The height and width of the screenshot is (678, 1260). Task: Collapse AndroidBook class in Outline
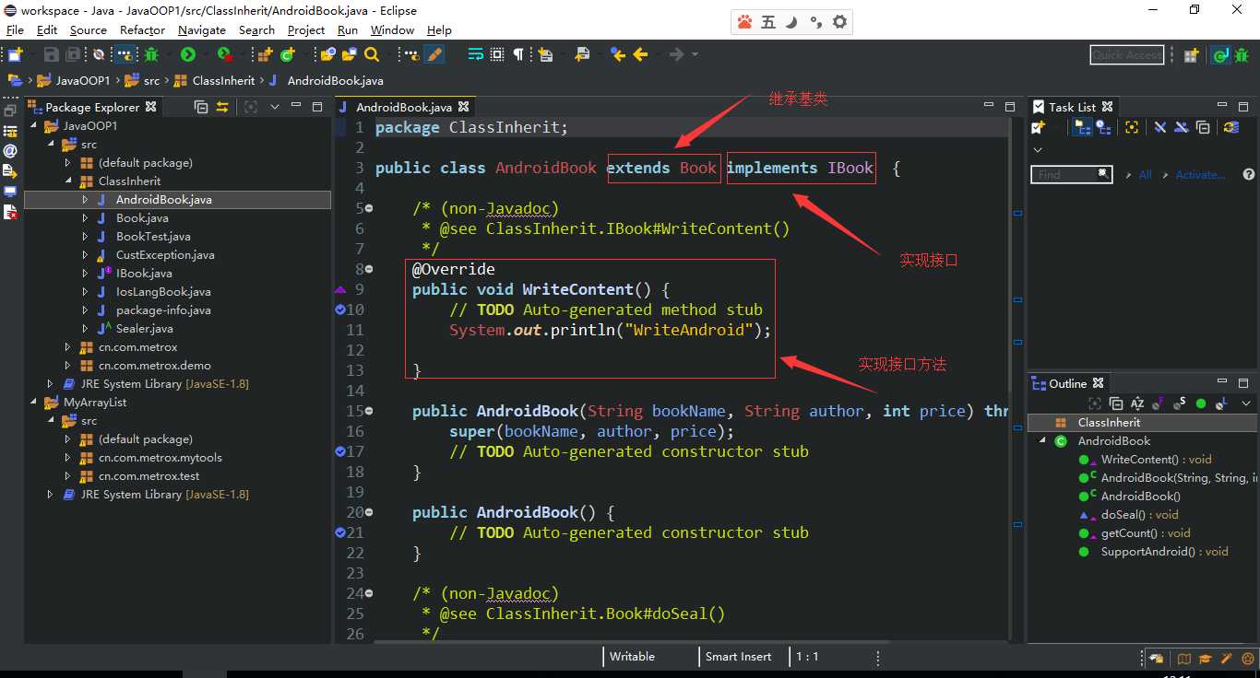click(1043, 441)
